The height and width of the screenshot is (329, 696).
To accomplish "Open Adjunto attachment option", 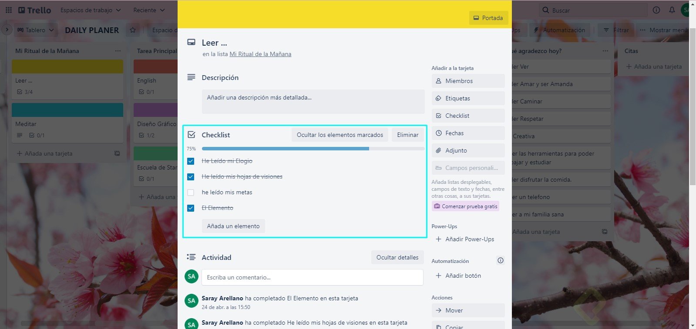I will click(x=468, y=150).
